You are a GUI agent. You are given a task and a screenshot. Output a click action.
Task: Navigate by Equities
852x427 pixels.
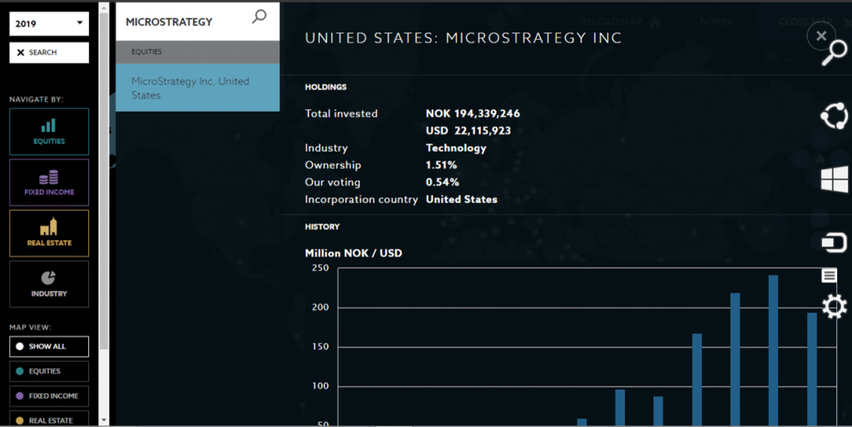point(49,132)
